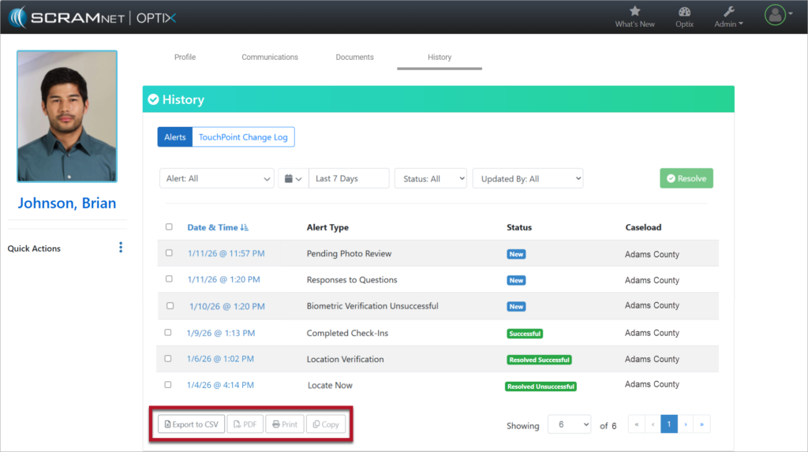Viewport: 808px width, 452px height.
Task: Open What's New star icon
Action: tap(634, 12)
